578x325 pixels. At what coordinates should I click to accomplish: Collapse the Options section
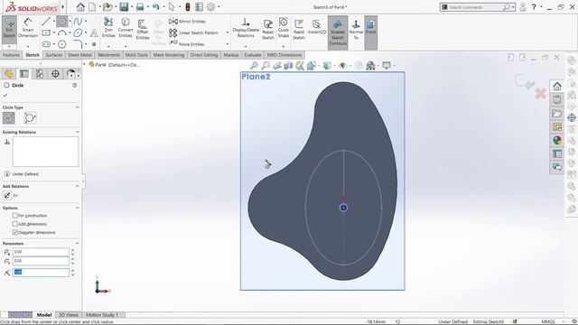pos(77,208)
